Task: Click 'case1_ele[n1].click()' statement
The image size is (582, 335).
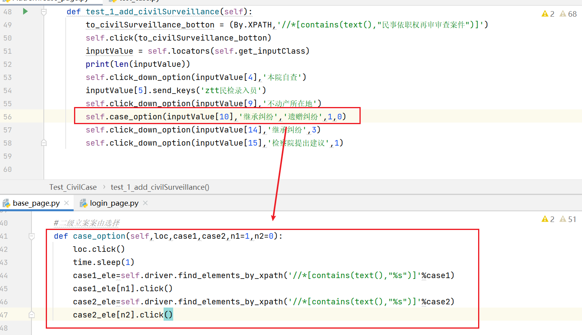Action: coord(123,288)
